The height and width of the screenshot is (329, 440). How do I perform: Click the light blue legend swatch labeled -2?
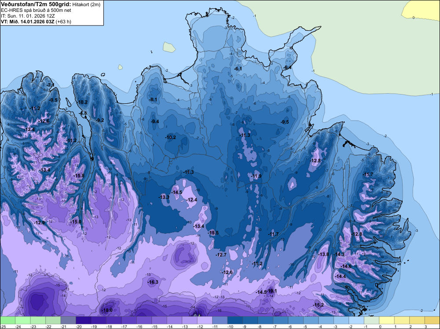356,320
